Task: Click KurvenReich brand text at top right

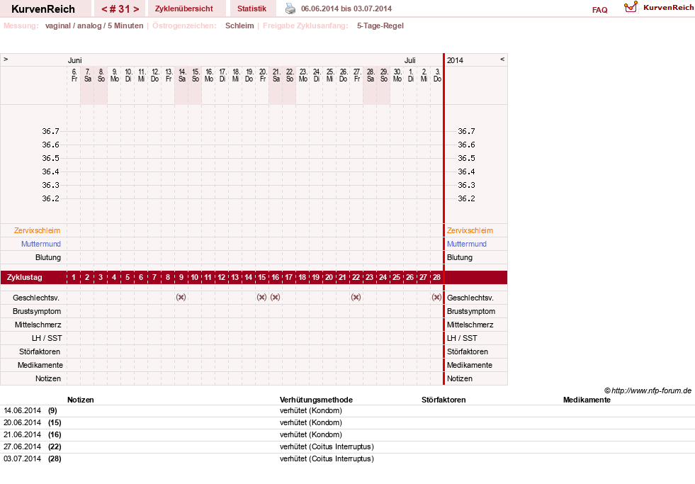Action: pos(668,7)
